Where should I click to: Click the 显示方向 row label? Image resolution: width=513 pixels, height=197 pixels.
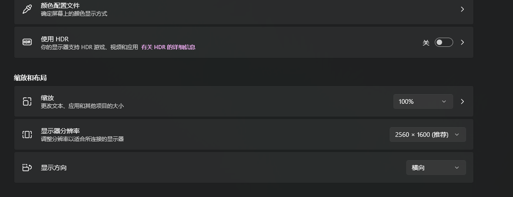point(54,168)
